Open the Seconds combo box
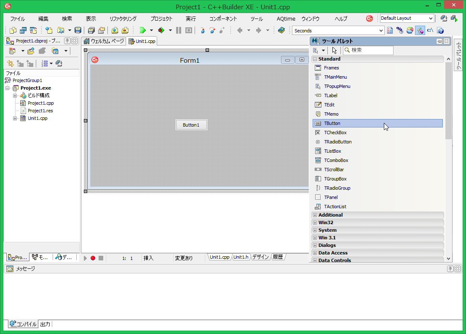Image resolution: width=466 pixels, height=334 pixels. pos(381,31)
